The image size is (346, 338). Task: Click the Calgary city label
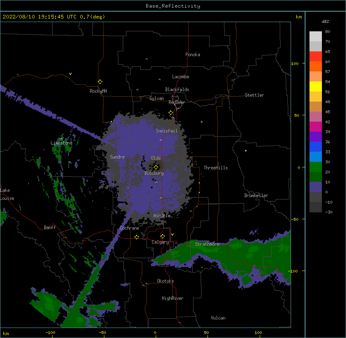coord(160,242)
